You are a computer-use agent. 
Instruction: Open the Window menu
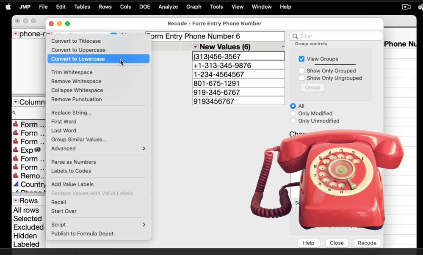(x=262, y=7)
